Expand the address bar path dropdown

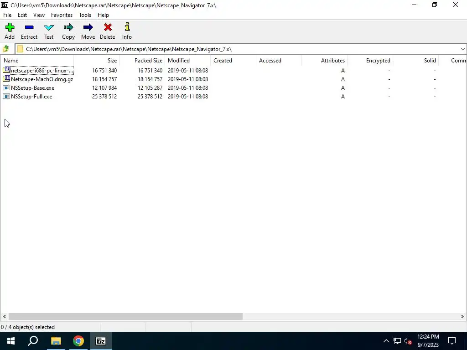462,49
